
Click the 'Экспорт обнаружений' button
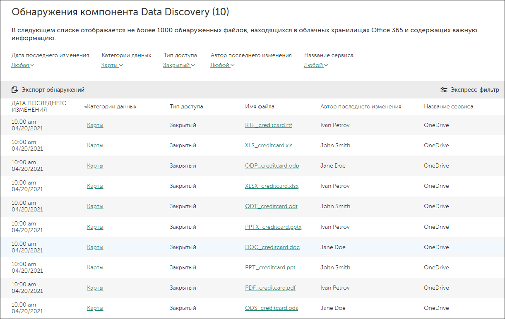point(53,90)
